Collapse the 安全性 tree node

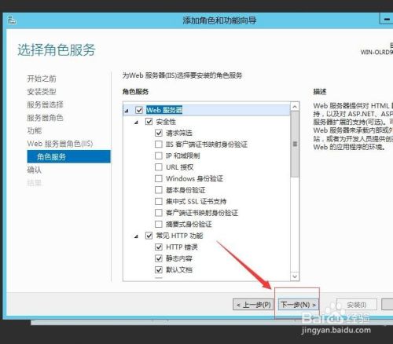pos(136,123)
